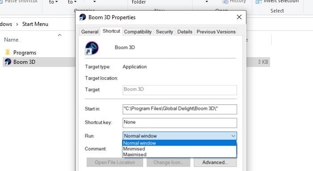Open the Programs folder icon

point(8,52)
